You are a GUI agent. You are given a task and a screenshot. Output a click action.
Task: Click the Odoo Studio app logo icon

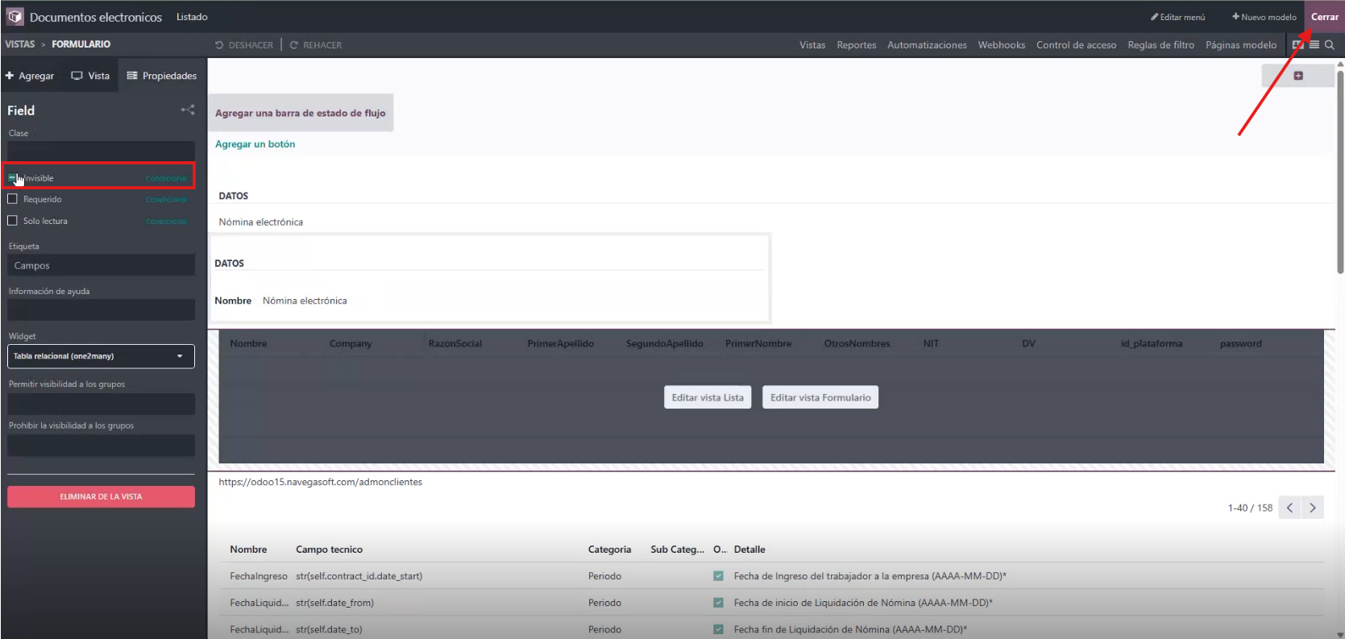tap(15, 17)
